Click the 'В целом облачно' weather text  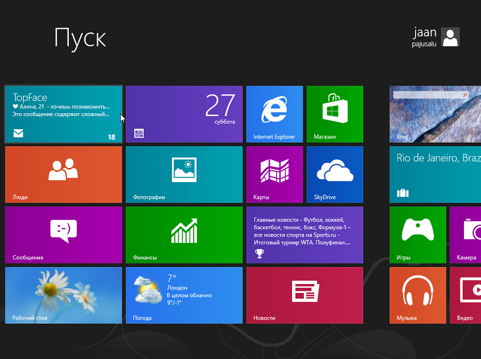[189, 295]
